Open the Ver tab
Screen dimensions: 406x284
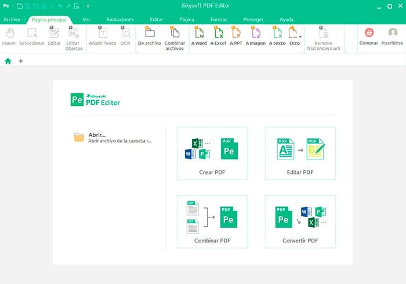click(86, 19)
